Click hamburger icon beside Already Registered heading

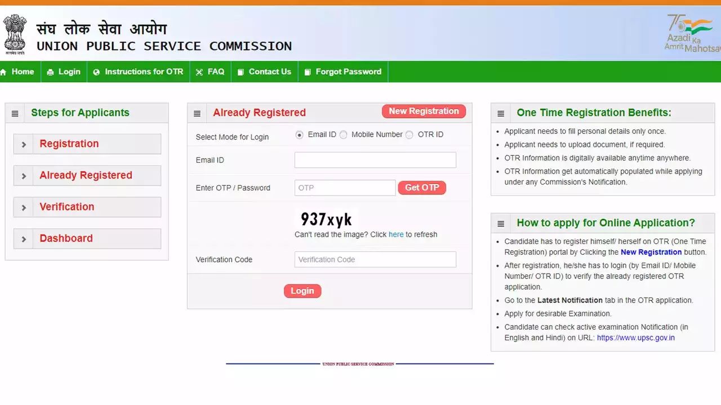point(197,114)
